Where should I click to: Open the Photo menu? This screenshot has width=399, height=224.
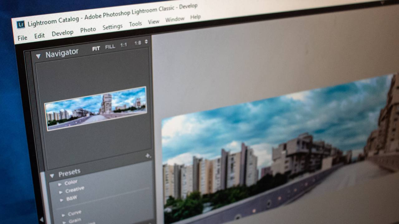tap(88, 30)
